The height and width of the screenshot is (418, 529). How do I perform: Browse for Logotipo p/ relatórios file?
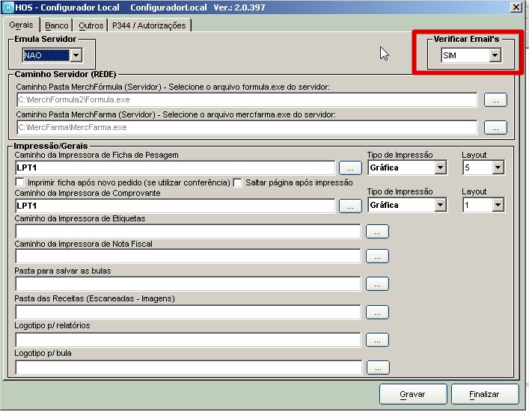point(377,339)
